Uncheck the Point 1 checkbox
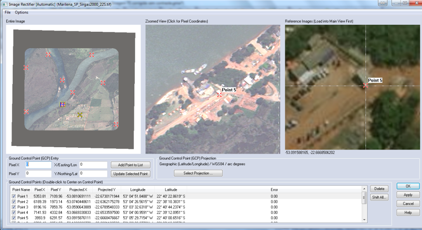 click(14, 196)
